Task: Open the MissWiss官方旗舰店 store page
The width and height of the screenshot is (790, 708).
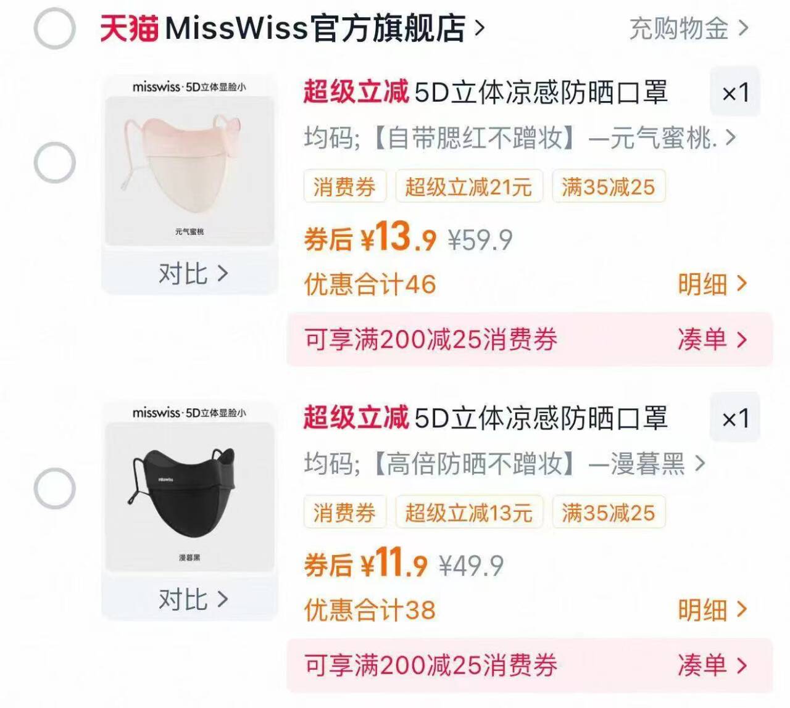Action: tap(293, 28)
